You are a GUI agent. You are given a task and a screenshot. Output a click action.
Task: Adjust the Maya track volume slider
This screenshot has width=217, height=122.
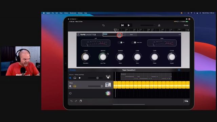tap(96, 86)
